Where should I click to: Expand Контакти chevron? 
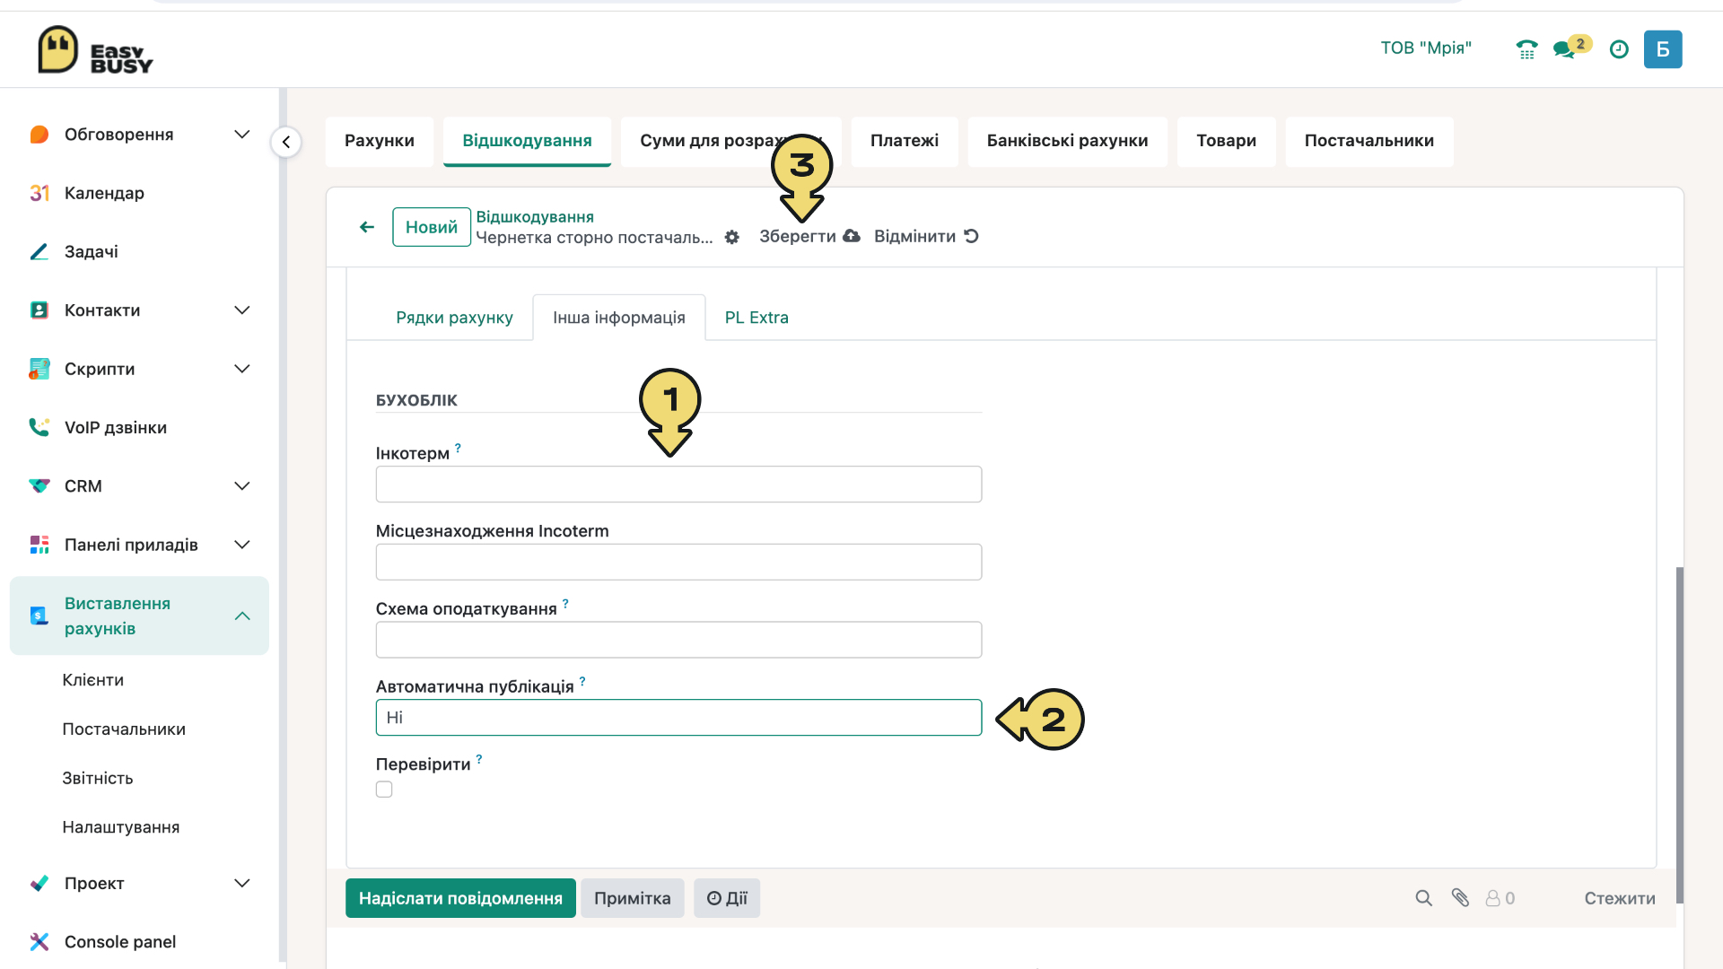pos(241,310)
